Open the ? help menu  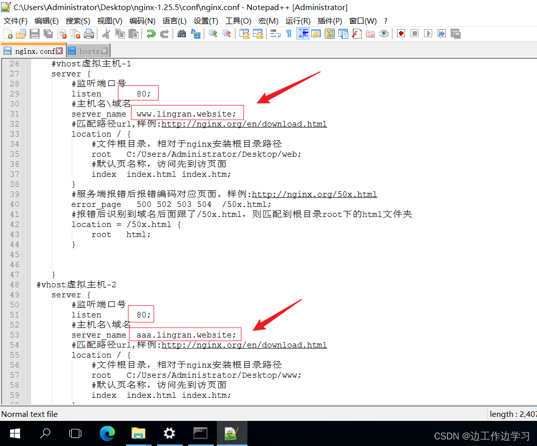[385, 21]
